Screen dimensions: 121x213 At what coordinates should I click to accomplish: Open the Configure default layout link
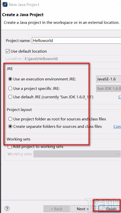click(x=117, y=127)
